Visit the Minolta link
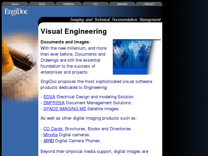208x156 pixels. [x=50, y=135]
